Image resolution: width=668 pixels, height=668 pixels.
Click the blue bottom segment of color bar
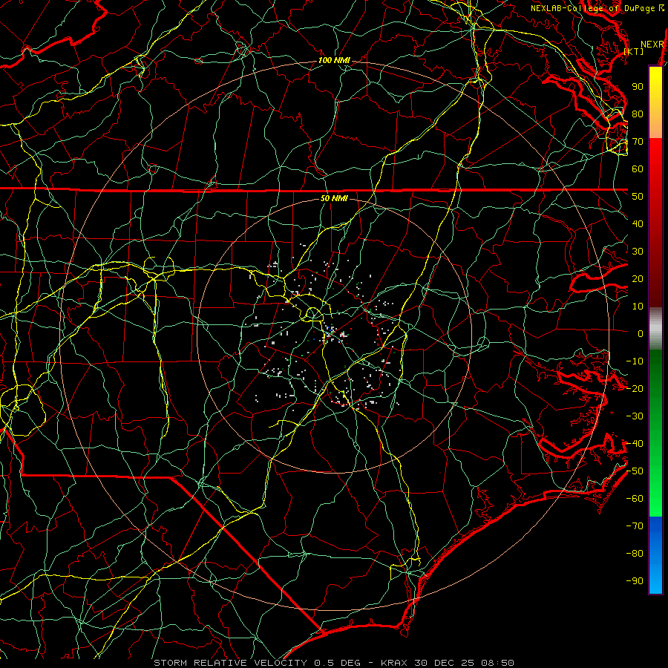click(x=655, y=554)
